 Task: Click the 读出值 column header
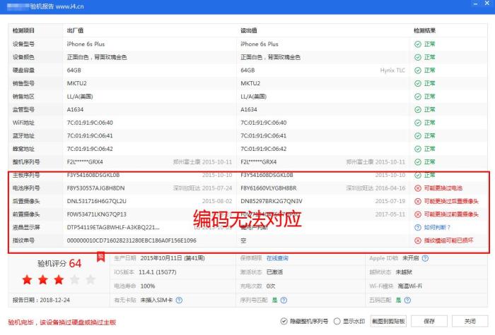click(249, 30)
